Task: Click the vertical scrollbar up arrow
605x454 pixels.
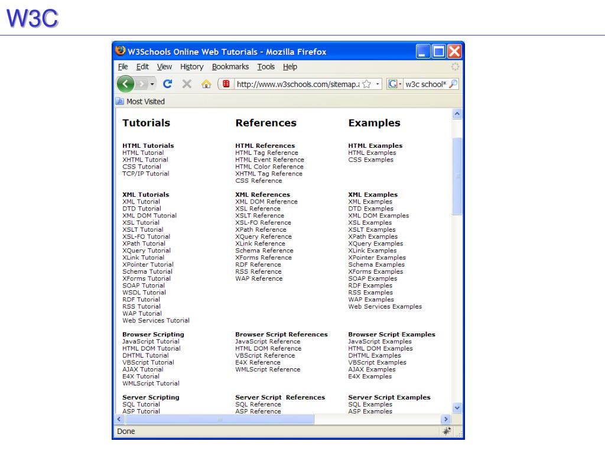Action: (457, 114)
